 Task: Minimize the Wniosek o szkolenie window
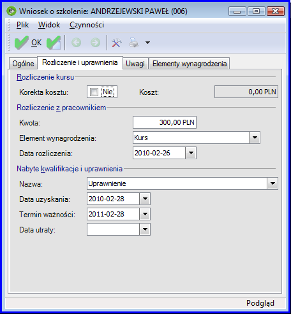coord(237,11)
